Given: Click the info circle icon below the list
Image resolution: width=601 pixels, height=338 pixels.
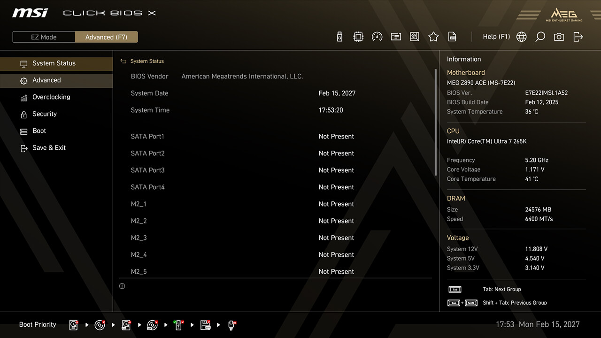Looking at the screenshot, I should 122,286.
